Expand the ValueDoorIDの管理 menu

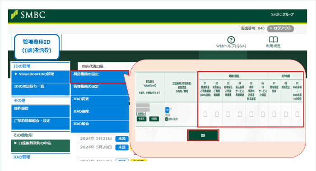[41, 77]
